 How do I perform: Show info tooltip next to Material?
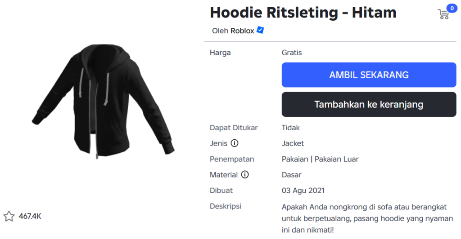click(x=244, y=174)
